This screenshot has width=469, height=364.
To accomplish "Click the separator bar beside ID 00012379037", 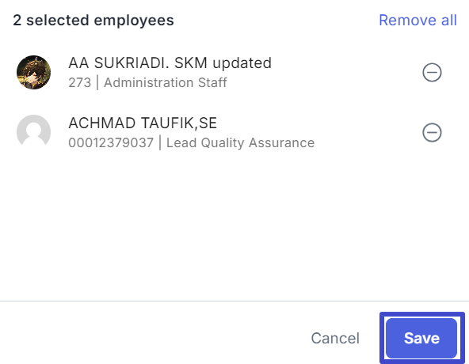I will 160,142.
